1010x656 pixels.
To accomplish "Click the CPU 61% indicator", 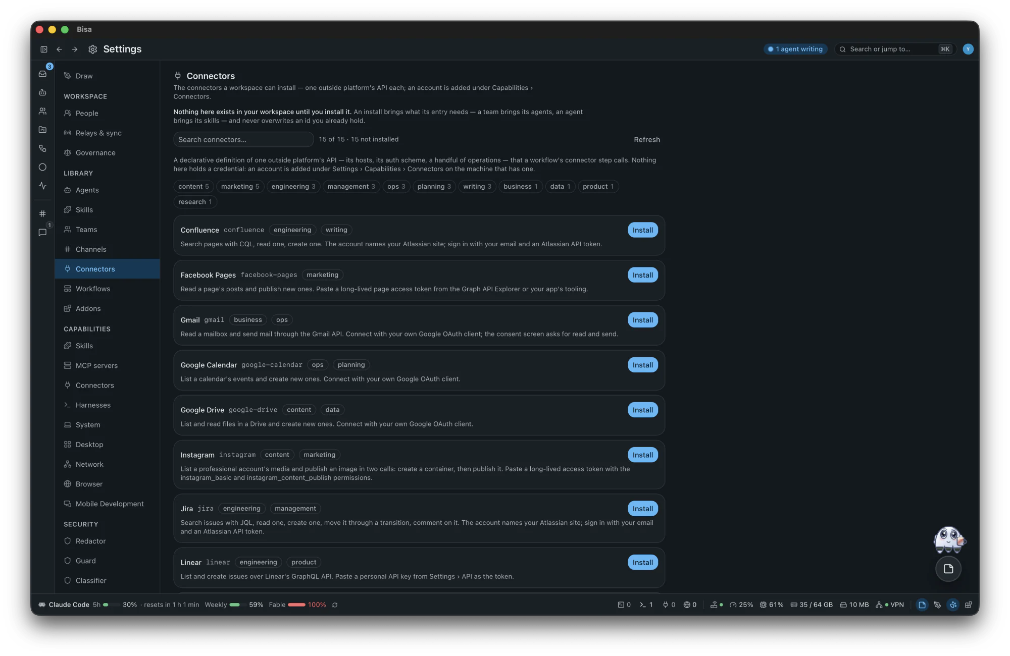I will (772, 605).
